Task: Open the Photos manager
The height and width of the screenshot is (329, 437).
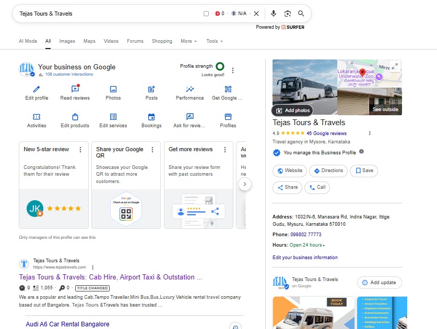Action: point(113,93)
